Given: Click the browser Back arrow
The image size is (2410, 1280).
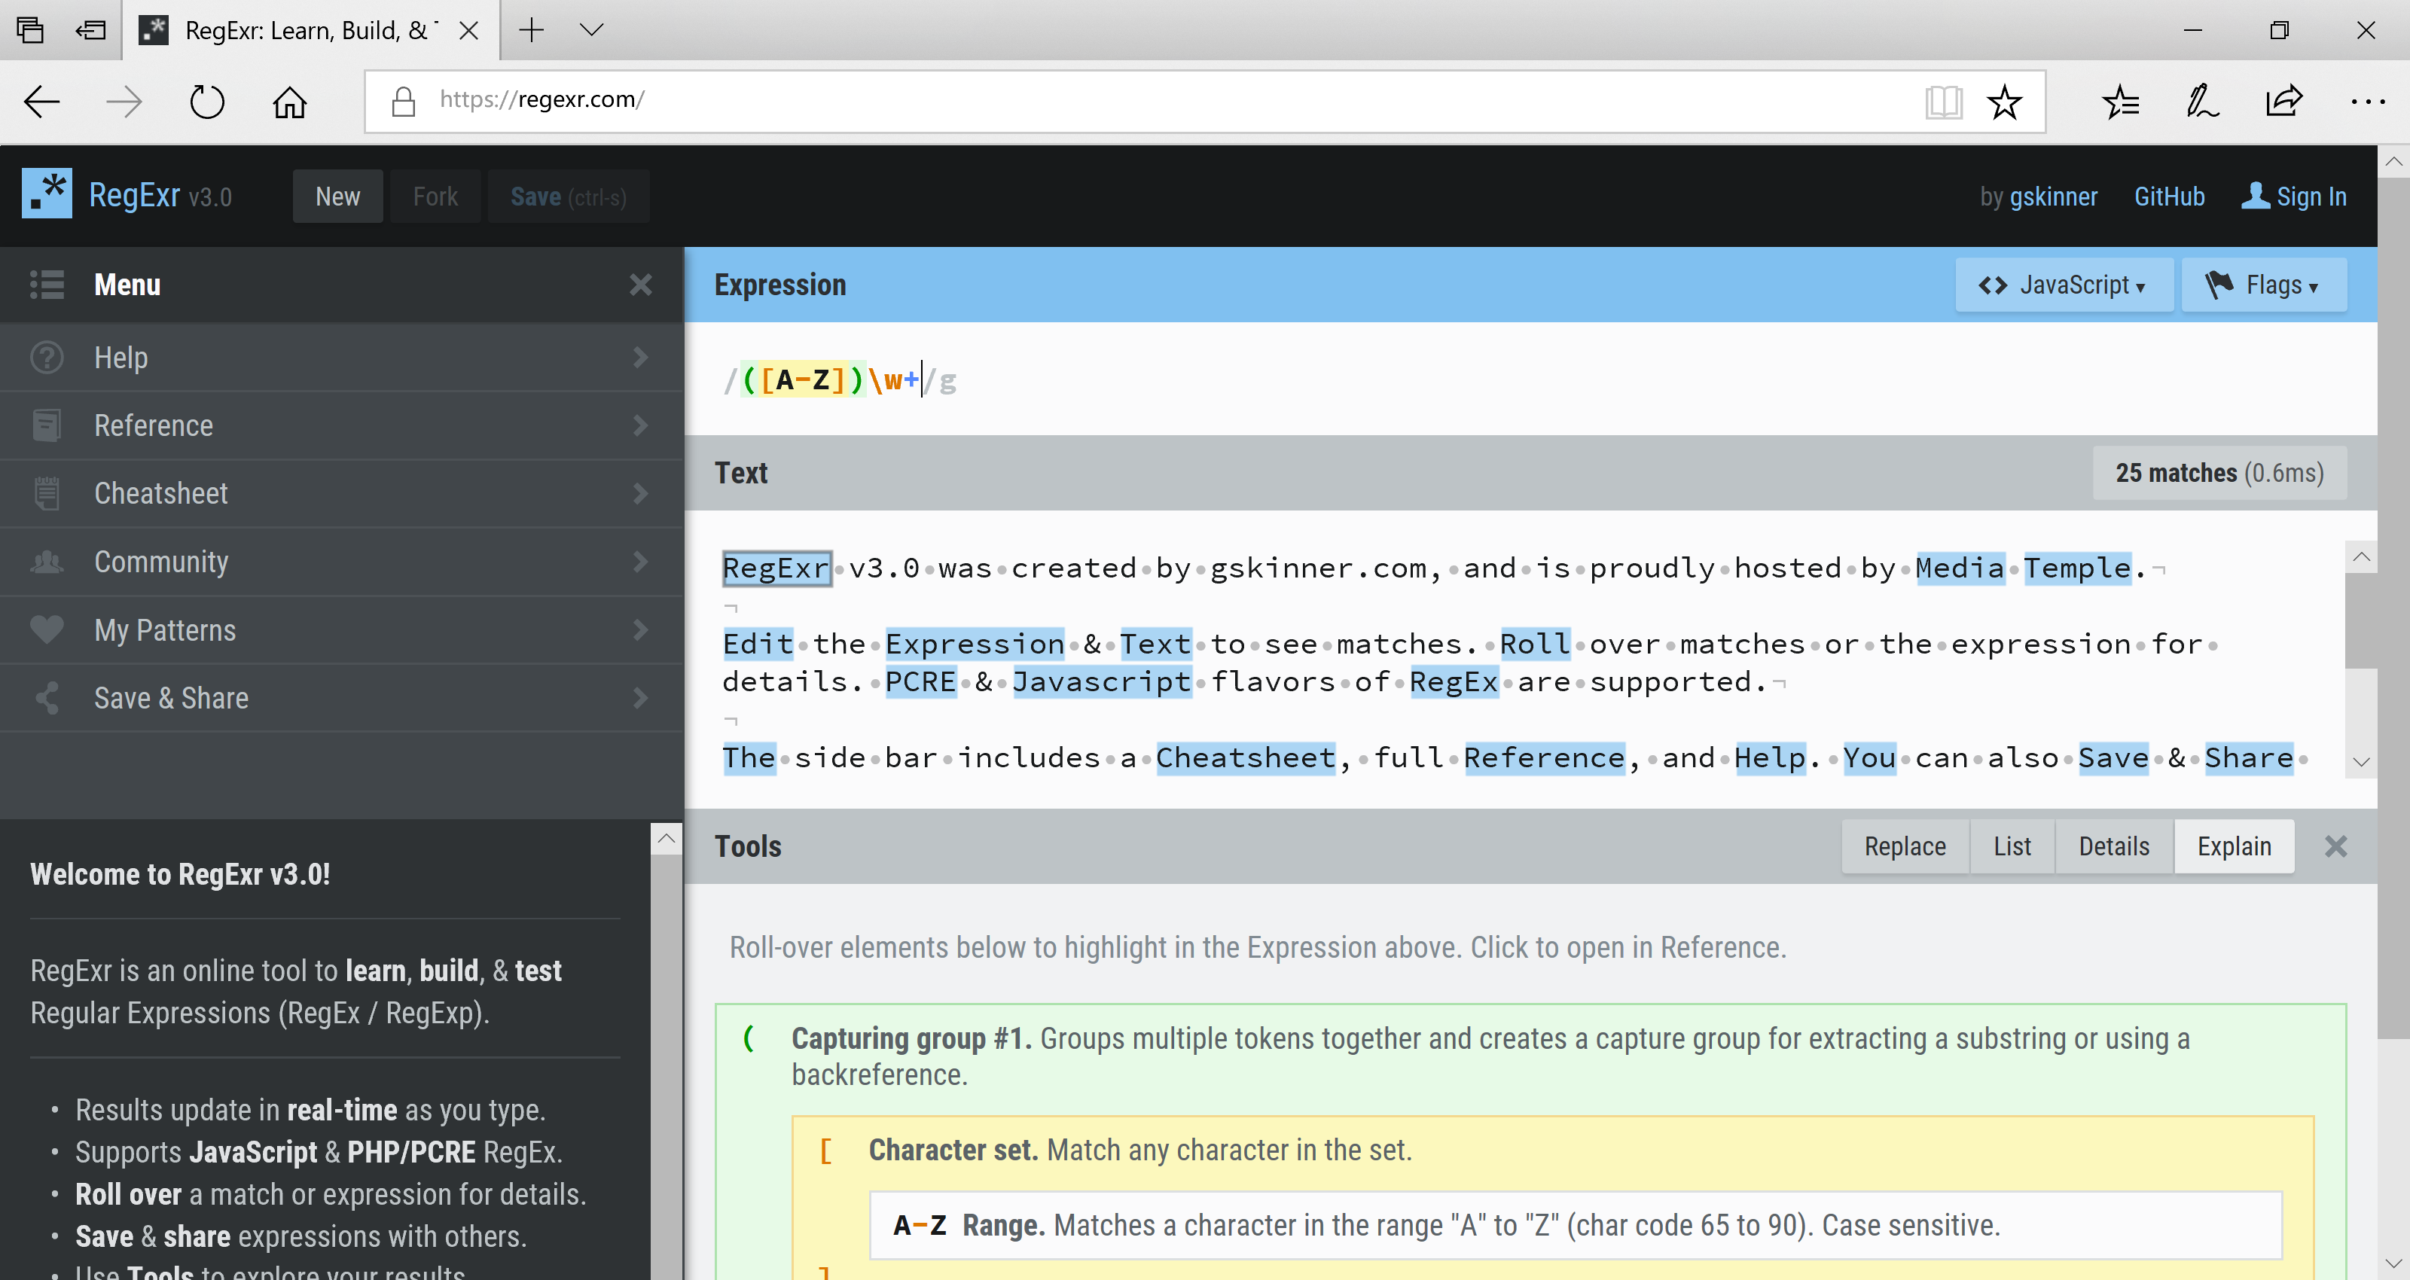Looking at the screenshot, I should pyautogui.click(x=41, y=101).
